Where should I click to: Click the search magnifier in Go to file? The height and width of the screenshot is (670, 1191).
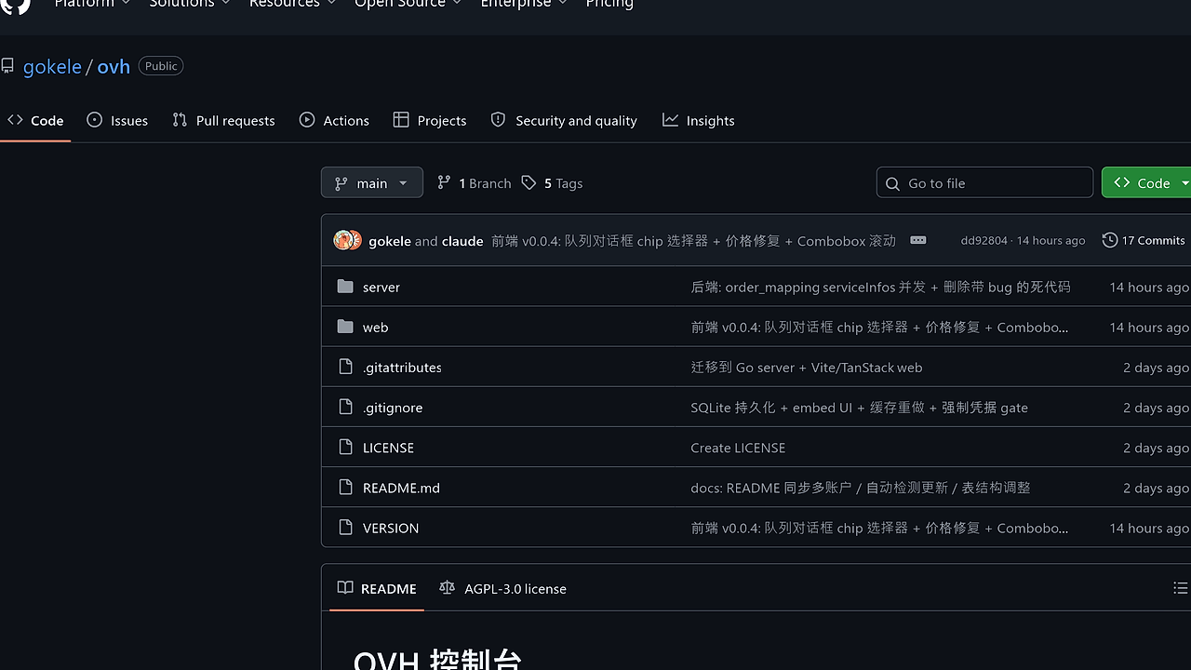[892, 183]
